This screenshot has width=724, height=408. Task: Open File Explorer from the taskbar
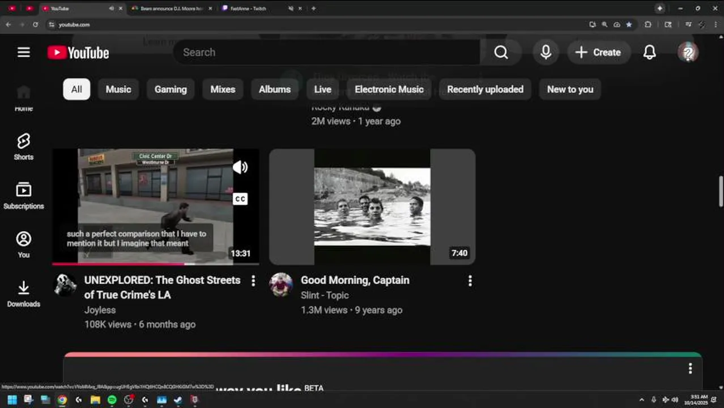(95, 399)
